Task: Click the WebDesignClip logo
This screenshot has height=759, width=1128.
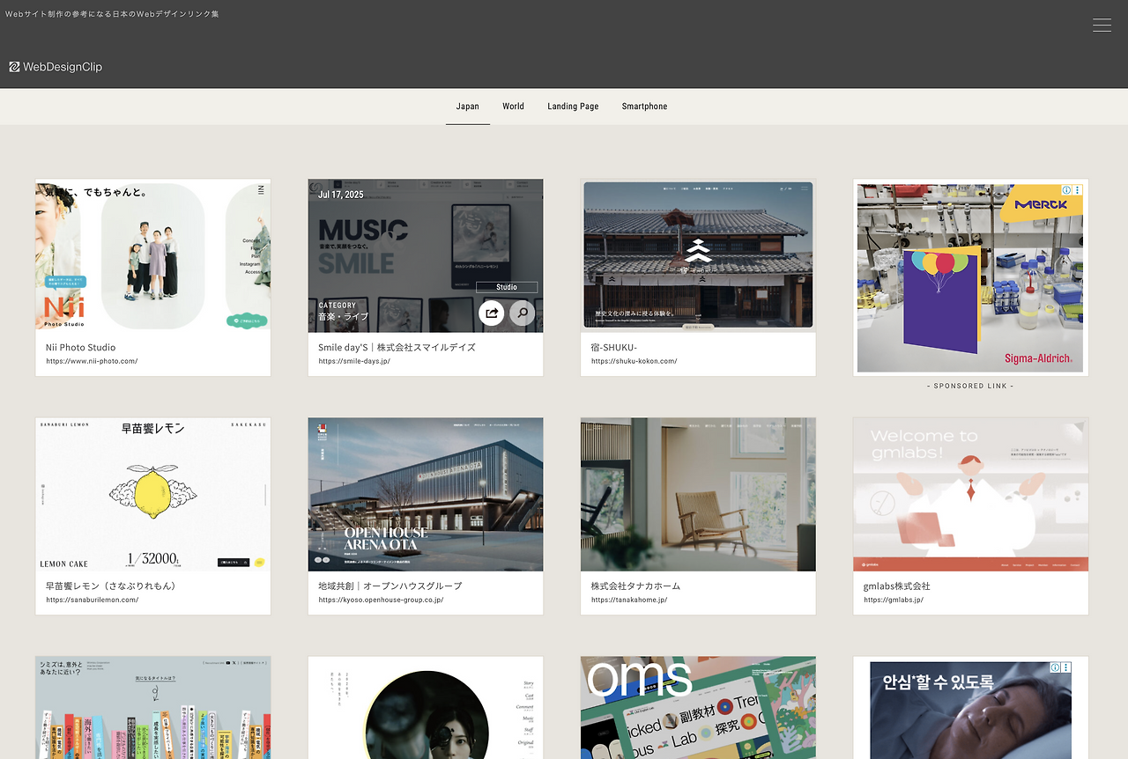Action: click(56, 67)
